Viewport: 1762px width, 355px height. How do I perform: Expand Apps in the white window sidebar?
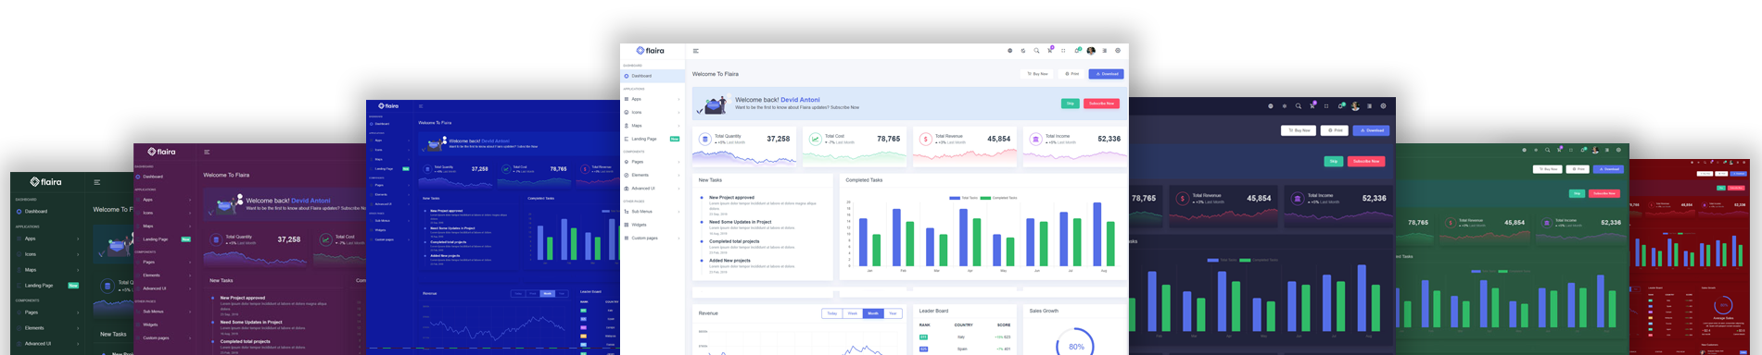click(653, 99)
